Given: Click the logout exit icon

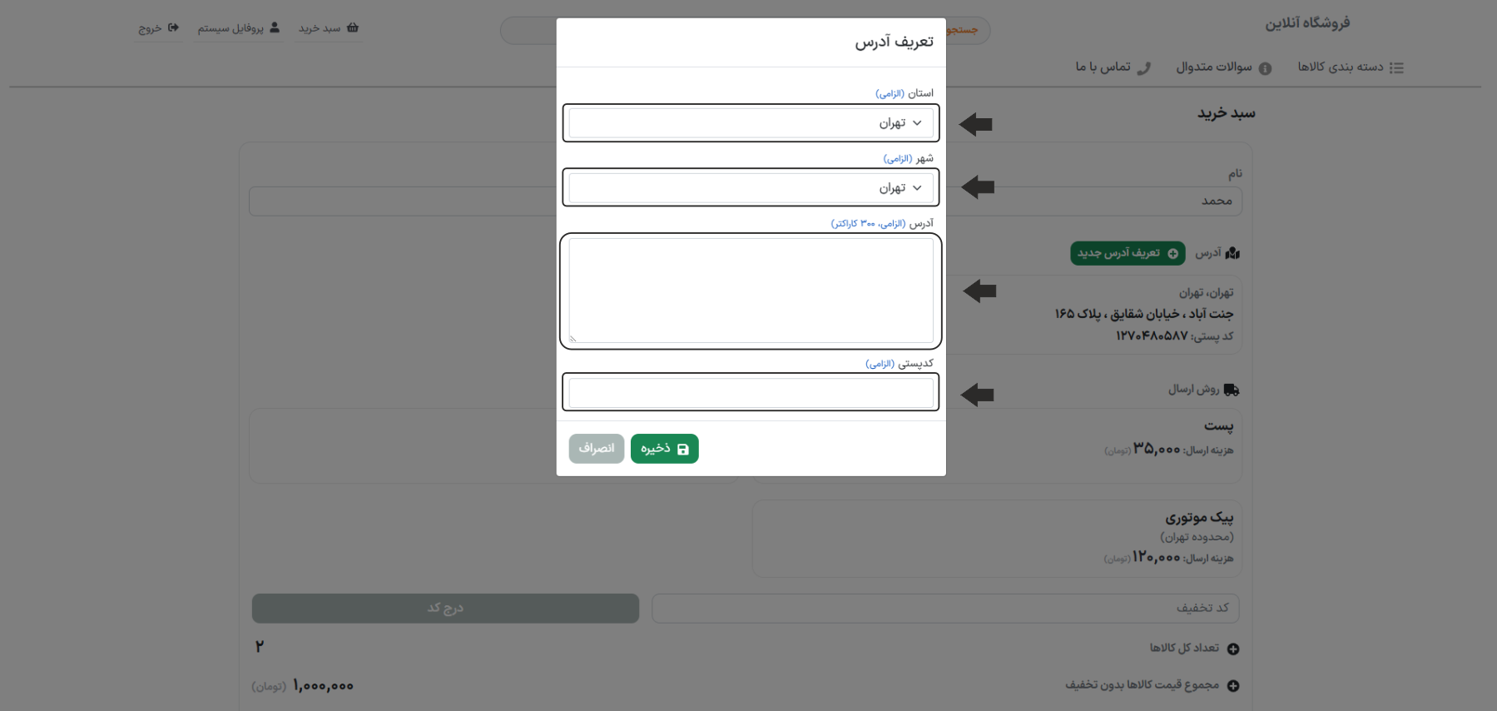Looking at the screenshot, I should (173, 27).
